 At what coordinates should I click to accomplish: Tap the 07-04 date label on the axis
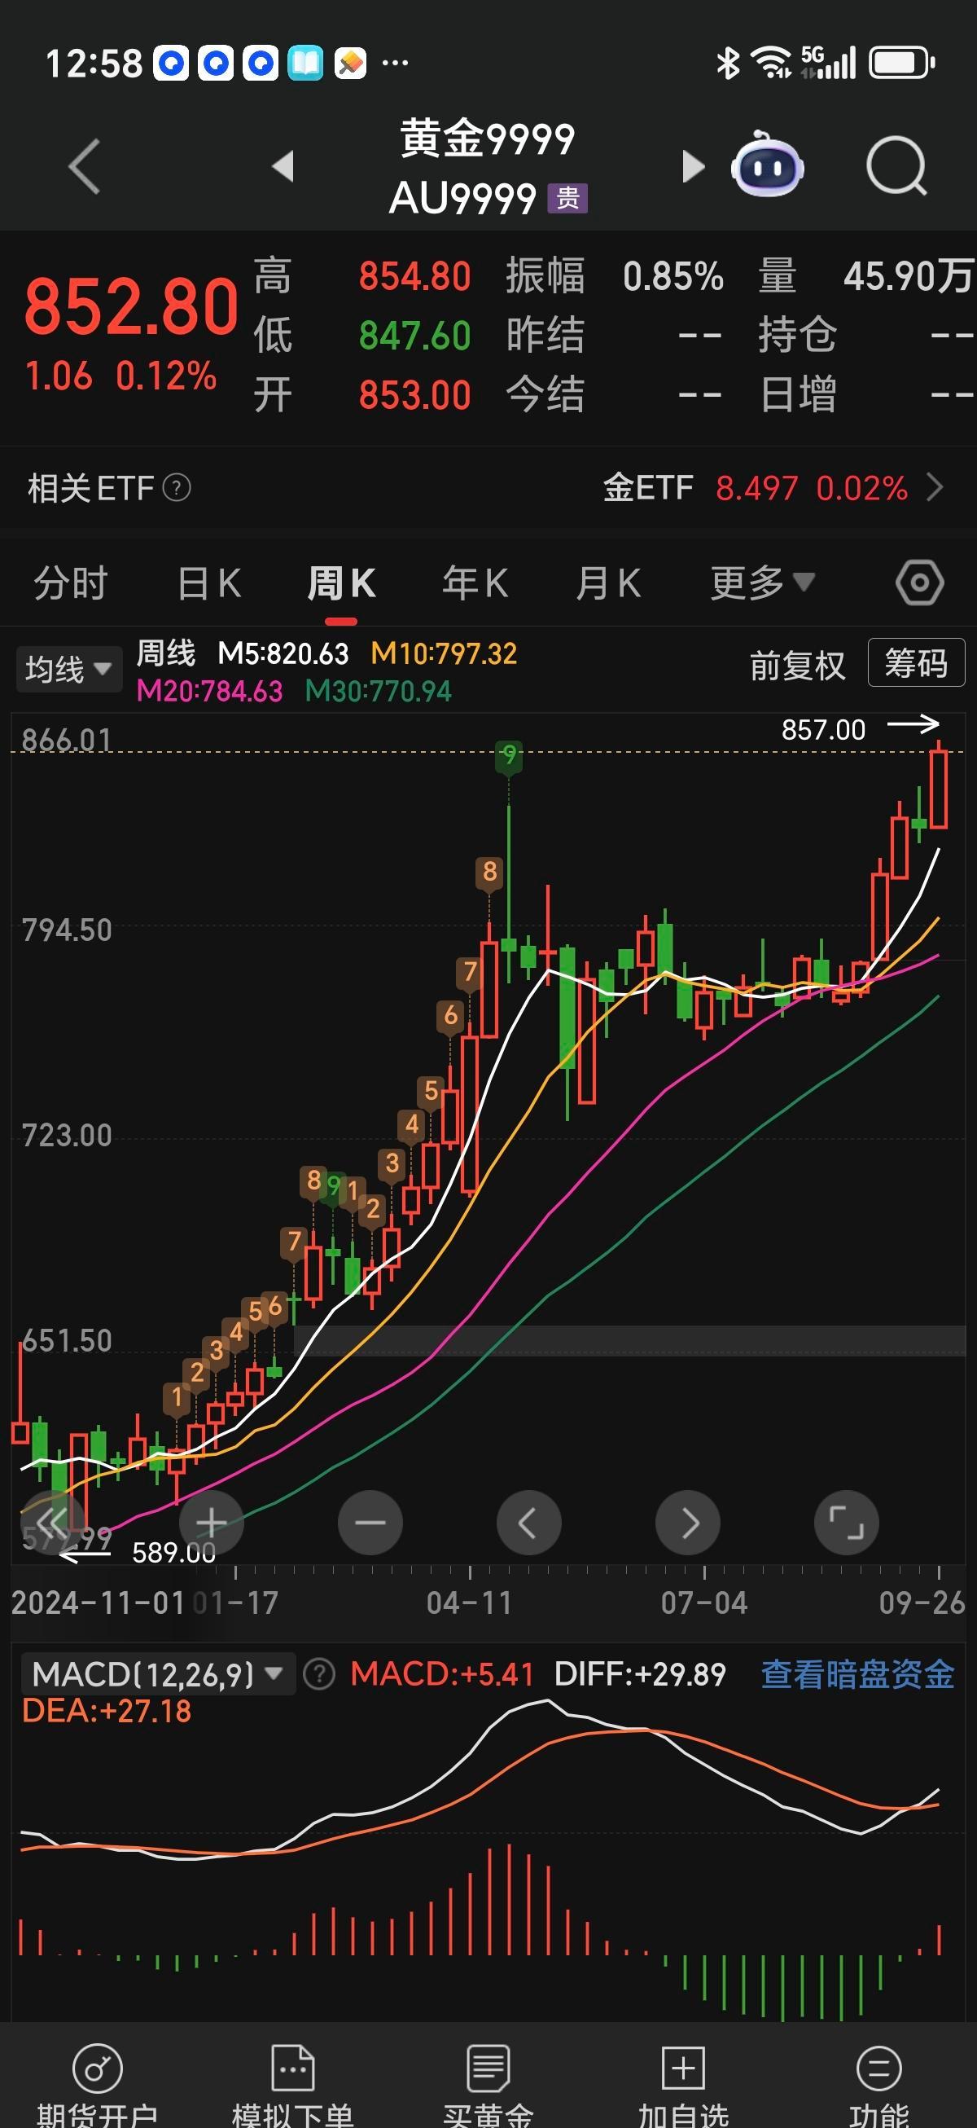pyautogui.click(x=703, y=1603)
